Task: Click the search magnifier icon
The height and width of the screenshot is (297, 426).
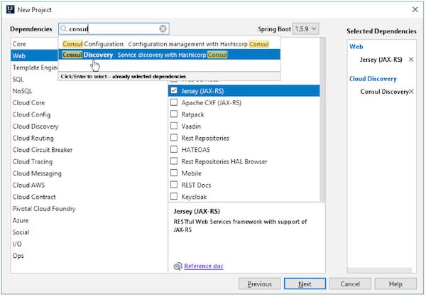Action: pos(65,29)
